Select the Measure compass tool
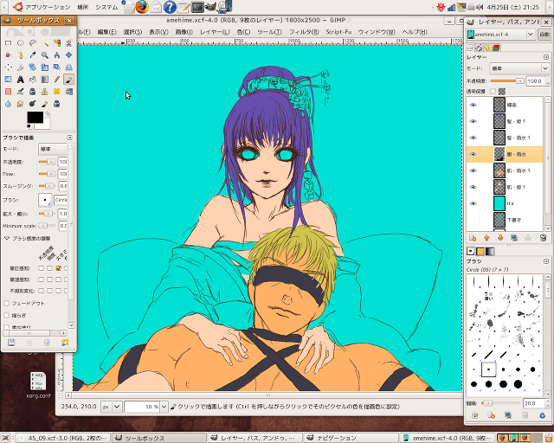The image size is (554, 443). [57, 55]
